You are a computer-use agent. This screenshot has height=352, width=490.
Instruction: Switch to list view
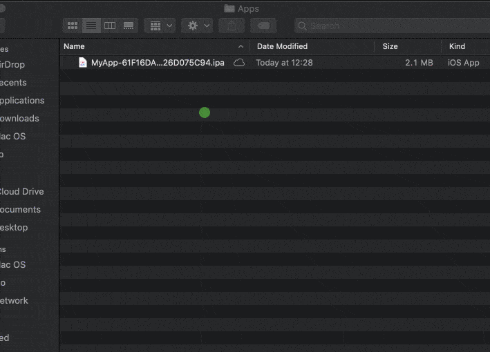coord(91,26)
